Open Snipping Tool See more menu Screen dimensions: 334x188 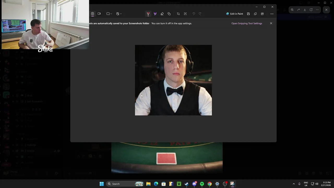272,14
